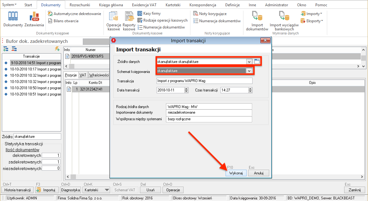This screenshot has height=201, width=368.
Task: Open the Eksporty dropdown menu
Action: click(311, 21)
